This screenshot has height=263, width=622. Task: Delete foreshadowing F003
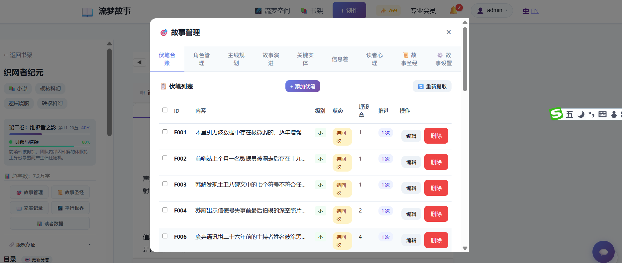click(x=436, y=188)
